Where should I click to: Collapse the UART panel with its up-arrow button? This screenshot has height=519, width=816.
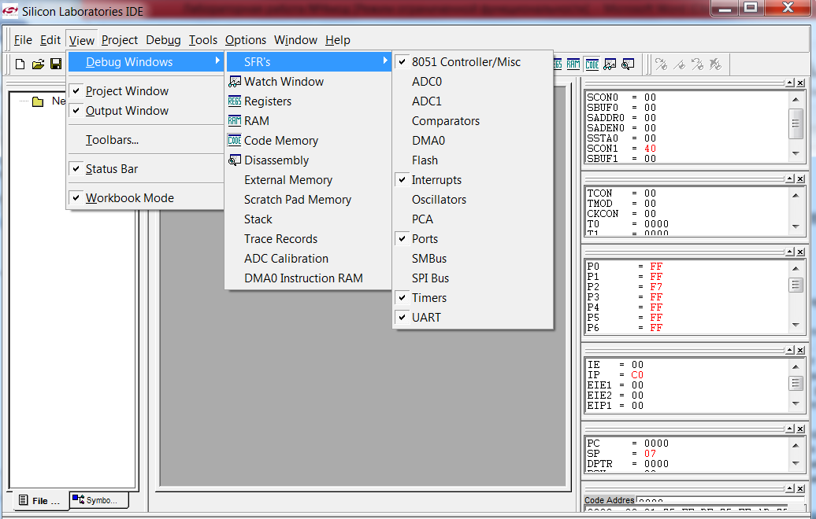click(790, 83)
